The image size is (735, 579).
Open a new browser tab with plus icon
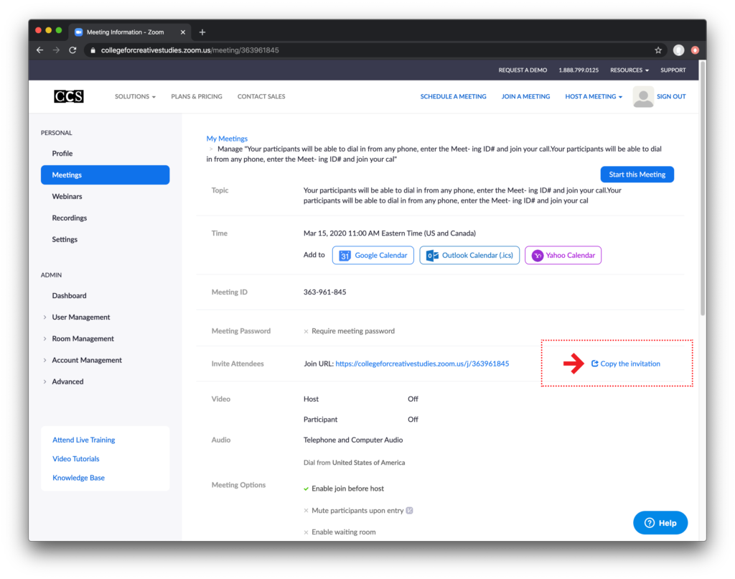[202, 32]
